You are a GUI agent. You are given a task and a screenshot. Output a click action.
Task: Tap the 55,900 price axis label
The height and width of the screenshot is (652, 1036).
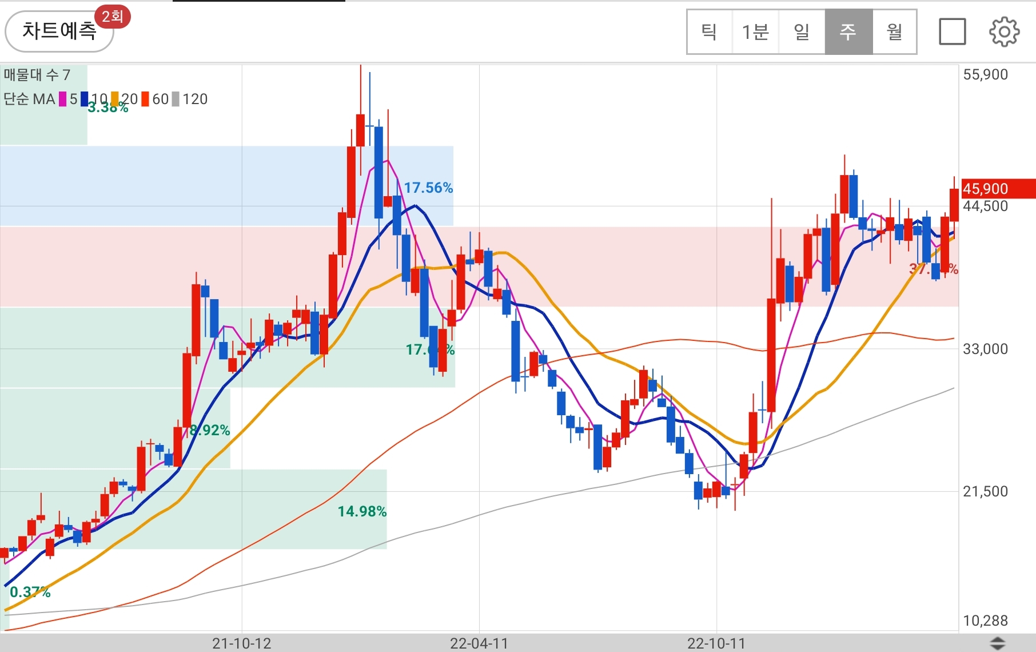pyautogui.click(x=985, y=75)
